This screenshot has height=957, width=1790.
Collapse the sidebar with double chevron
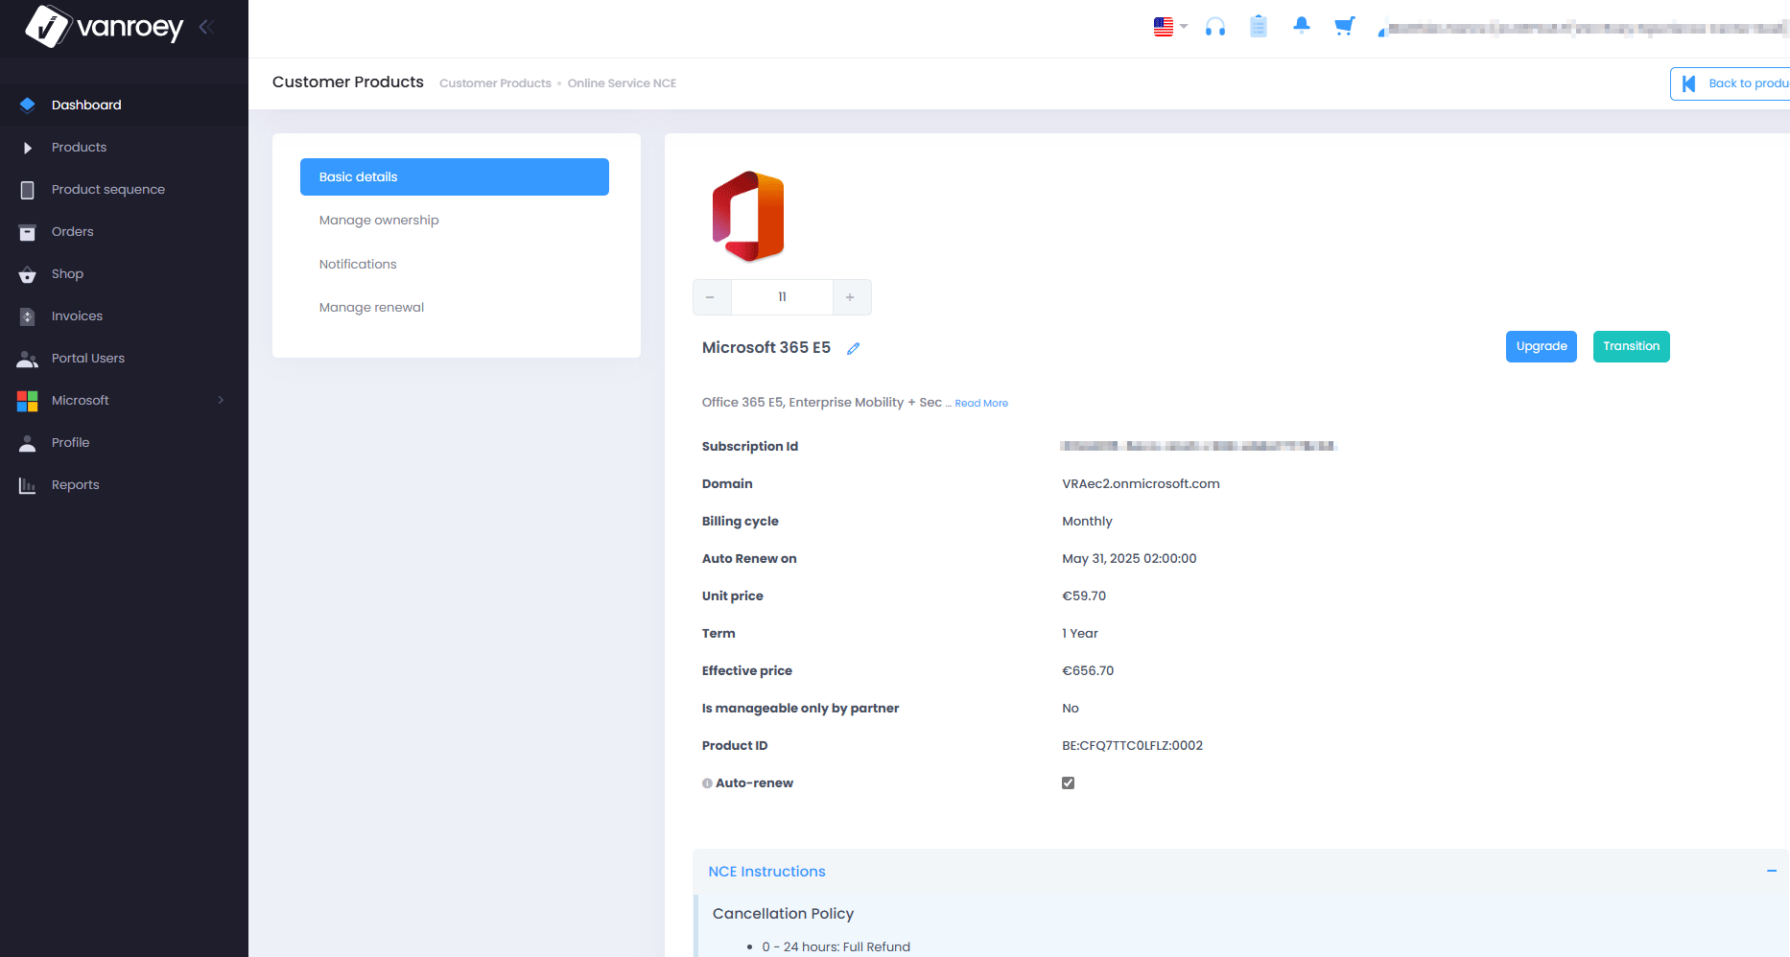click(205, 27)
